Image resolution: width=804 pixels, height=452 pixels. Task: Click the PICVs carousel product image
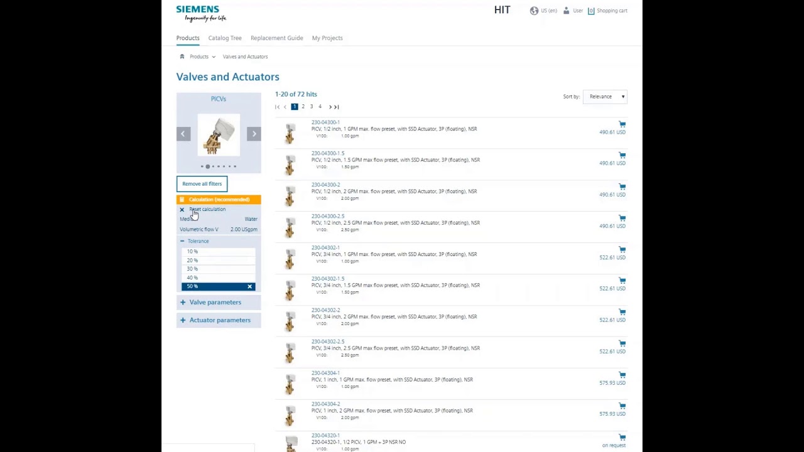coord(218,134)
